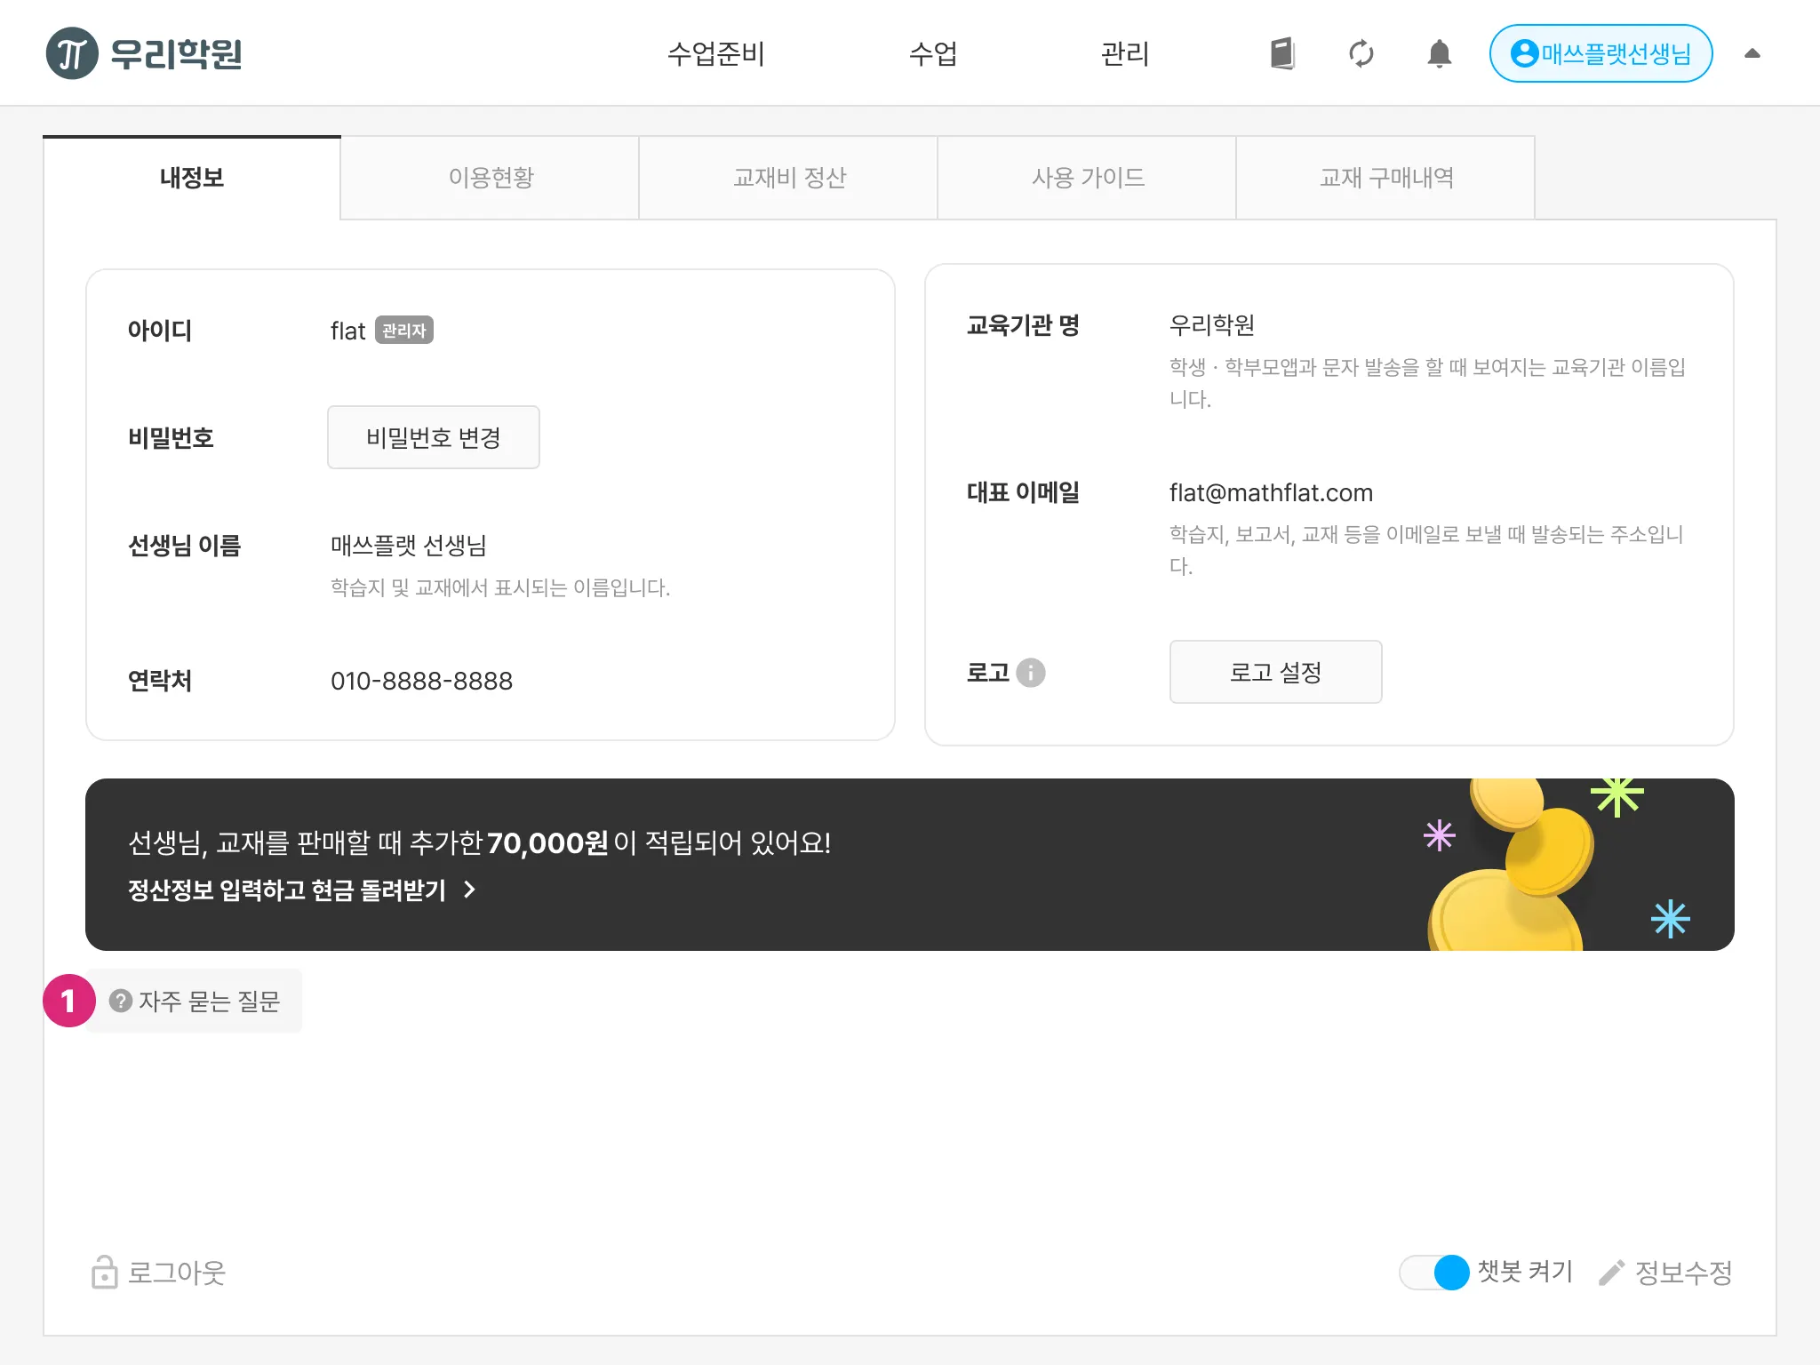Open the 관리 menu
The image size is (1820, 1365).
pos(1124,53)
